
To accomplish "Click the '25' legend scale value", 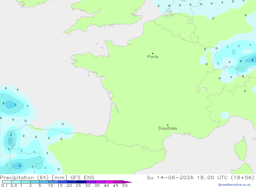I will coord(78,185).
